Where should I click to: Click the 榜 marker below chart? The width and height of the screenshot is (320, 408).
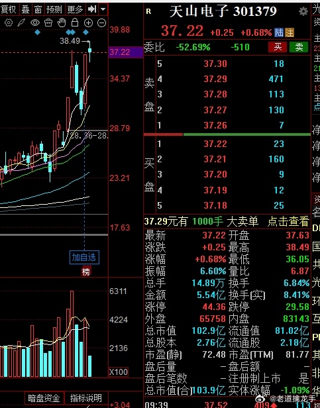[x=86, y=272]
